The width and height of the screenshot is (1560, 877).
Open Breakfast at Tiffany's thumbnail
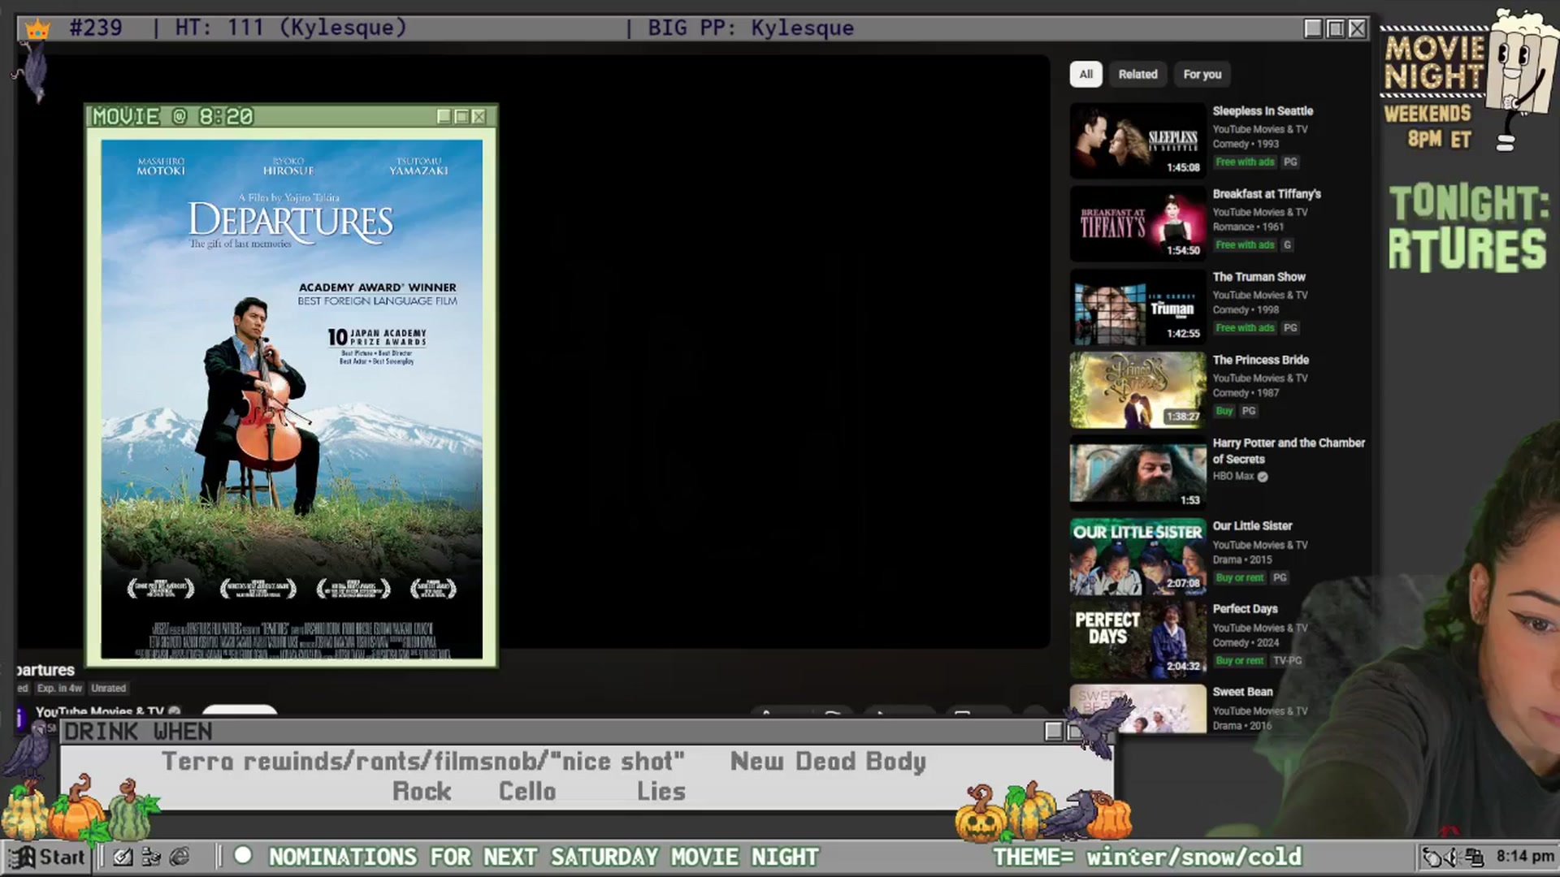pos(1137,223)
